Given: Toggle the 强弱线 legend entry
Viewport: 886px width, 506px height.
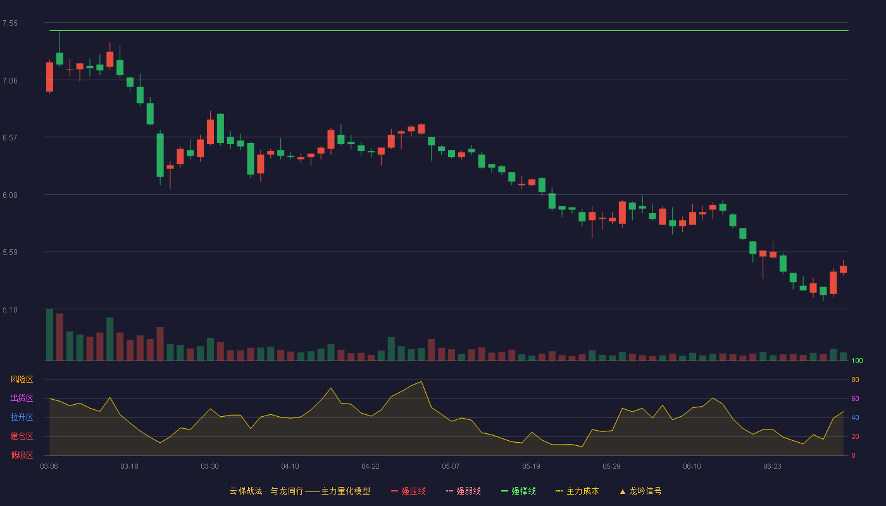Looking at the screenshot, I should 463,491.
